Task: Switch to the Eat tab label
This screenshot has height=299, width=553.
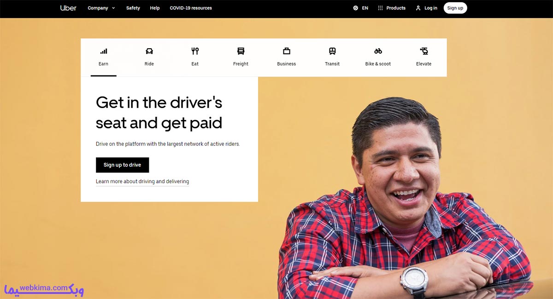Action: pyautogui.click(x=195, y=64)
